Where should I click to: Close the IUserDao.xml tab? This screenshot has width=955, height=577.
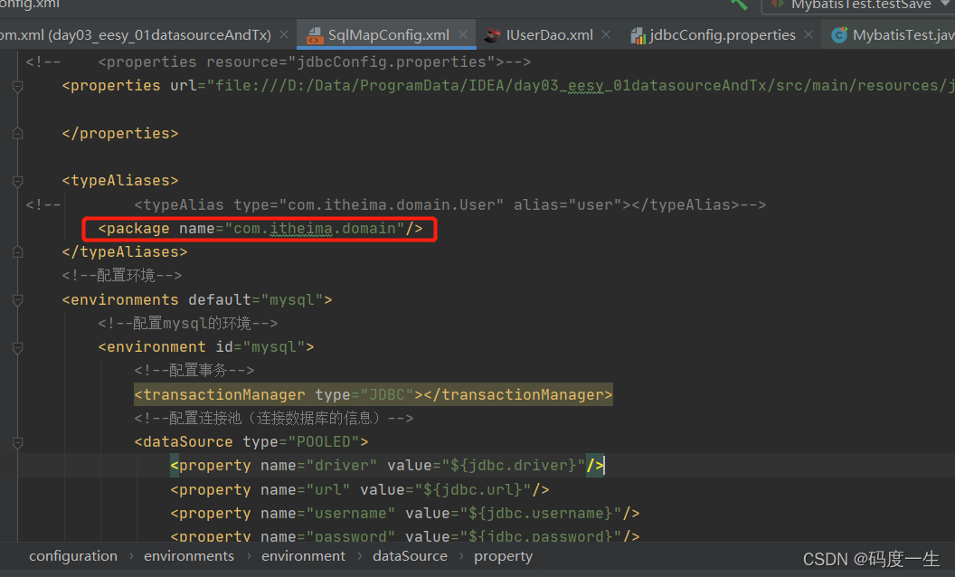[606, 34]
